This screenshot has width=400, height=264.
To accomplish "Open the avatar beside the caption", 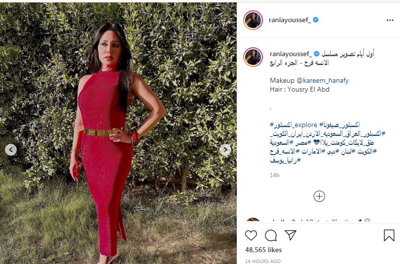I will pyautogui.click(x=253, y=57).
